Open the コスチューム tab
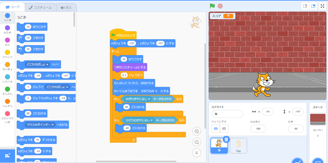The height and width of the screenshot is (163, 328). pos(40,7)
